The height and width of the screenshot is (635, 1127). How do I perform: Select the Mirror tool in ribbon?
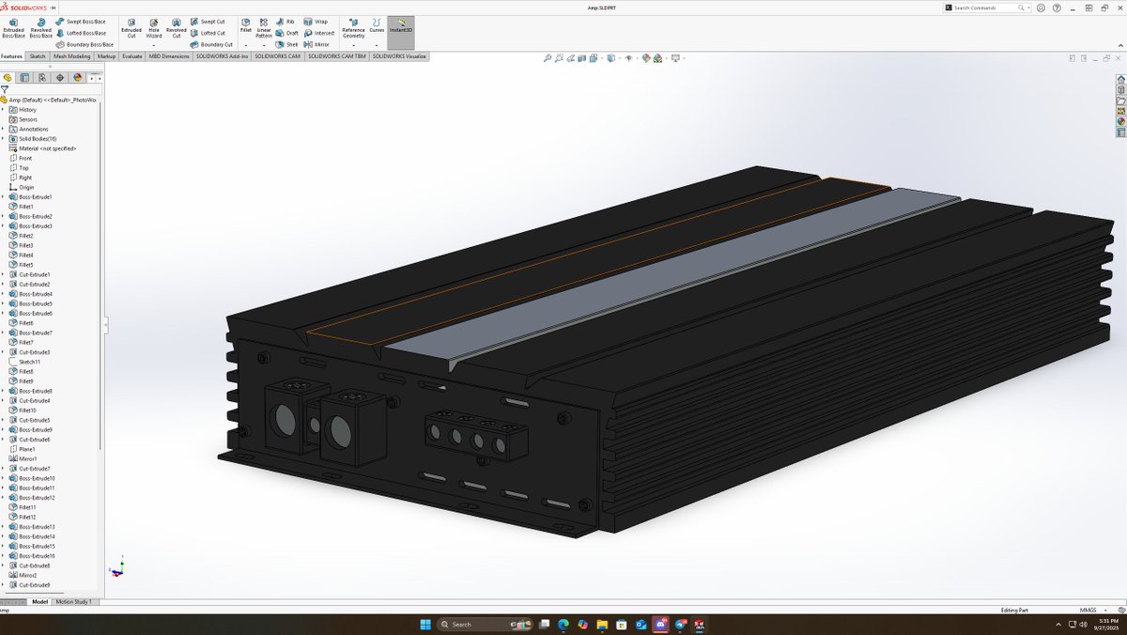[317, 44]
